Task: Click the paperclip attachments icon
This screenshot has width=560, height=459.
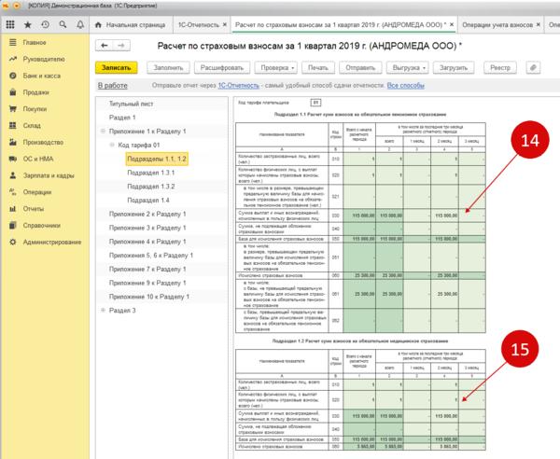Action: point(533,67)
